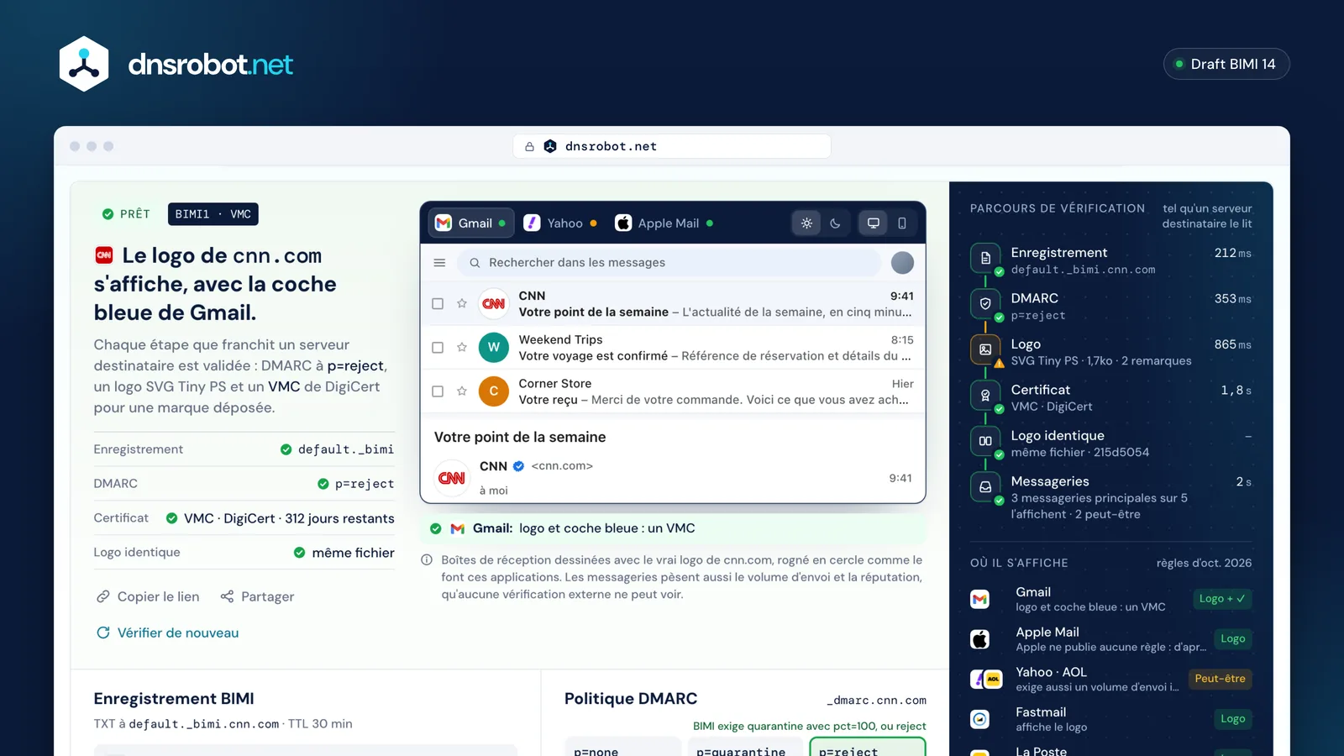This screenshot has width=1344, height=756.
Task: Click the BIMI1 · VMC badge
Action: (x=213, y=214)
